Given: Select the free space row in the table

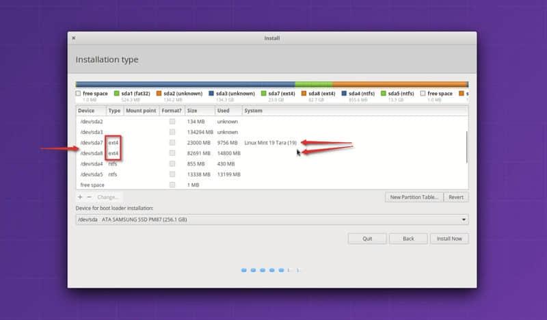Looking at the screenshot, I should 272,185.
